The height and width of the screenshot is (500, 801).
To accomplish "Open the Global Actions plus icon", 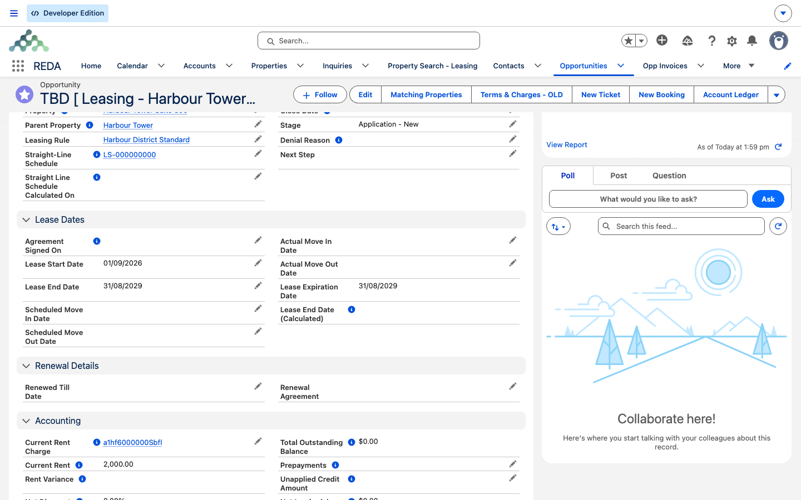I will point(662,40).
